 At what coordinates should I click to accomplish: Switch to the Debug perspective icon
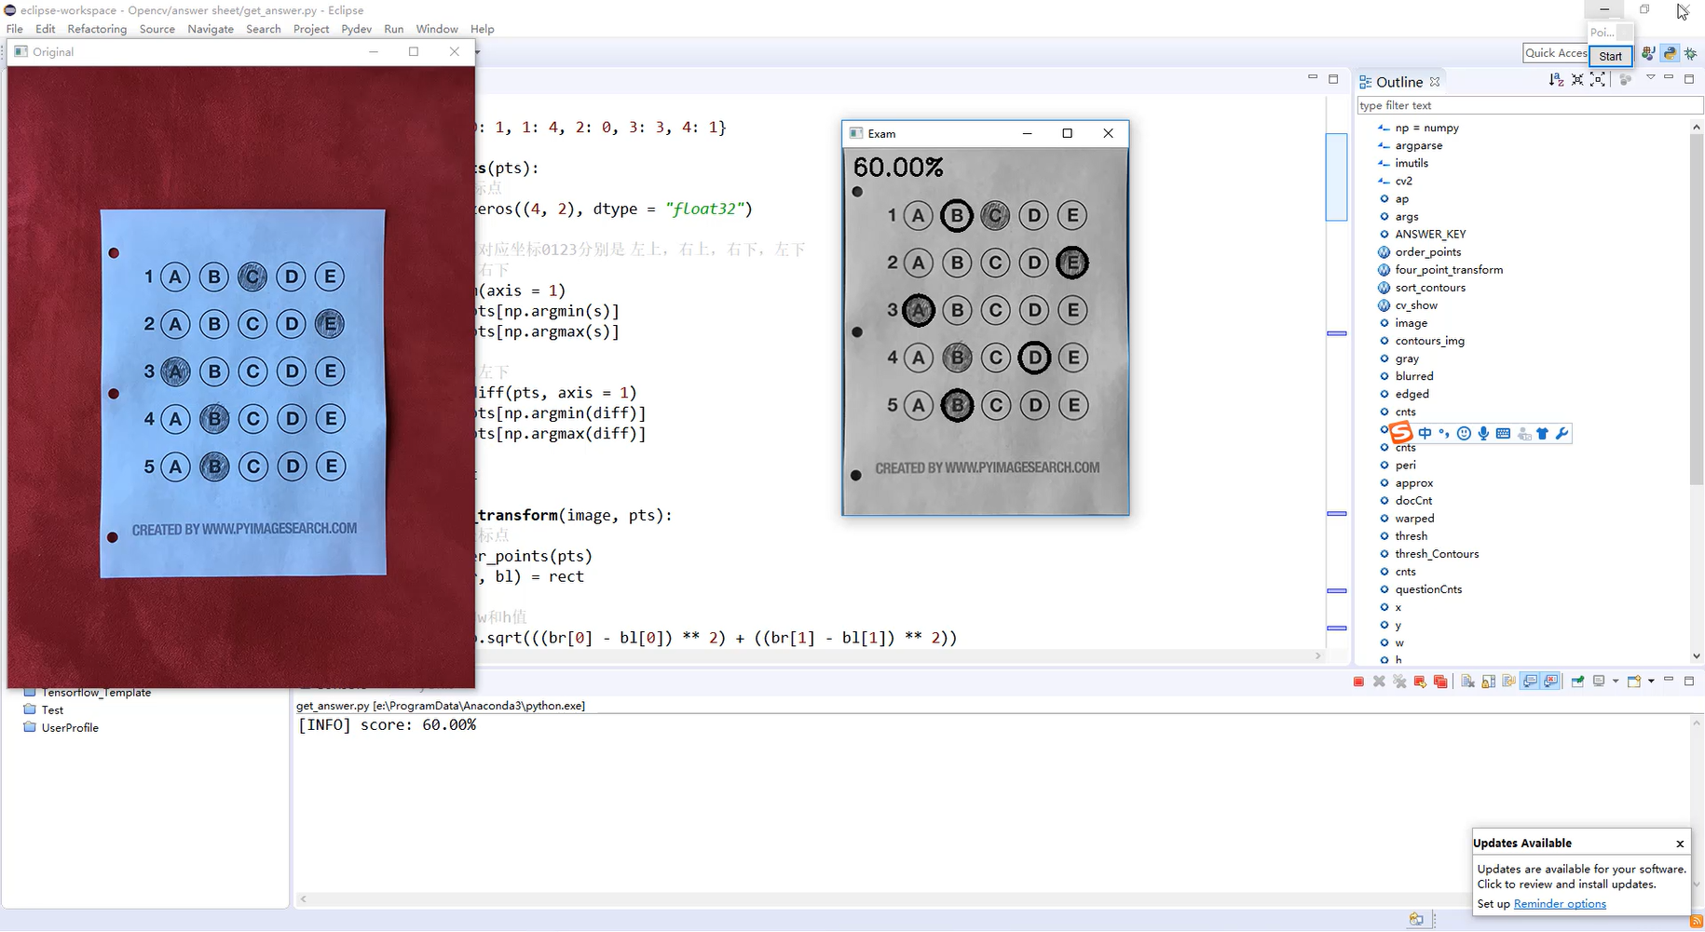pos(1690,53)
